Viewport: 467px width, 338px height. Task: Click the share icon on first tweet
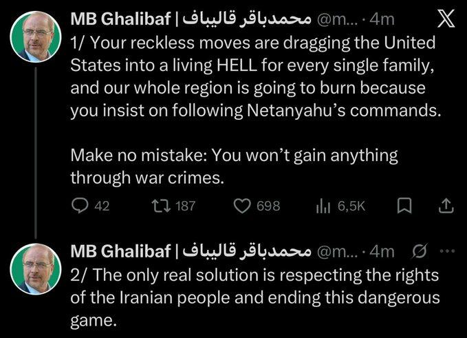click(445, 206)
